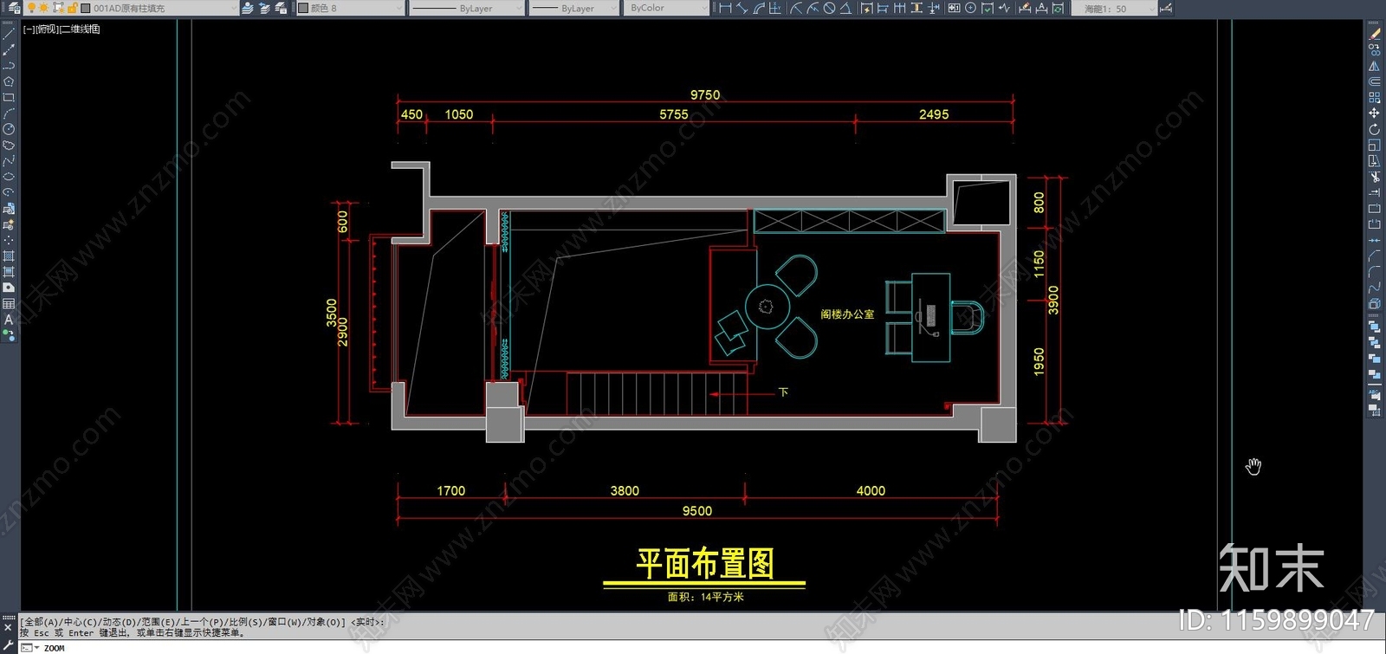Click the Layer Previous icon
The image size is (1386, 654).
click(264, 8)
